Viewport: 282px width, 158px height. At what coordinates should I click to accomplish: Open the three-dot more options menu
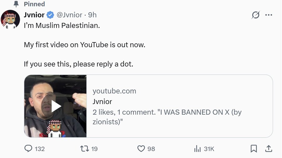[269, 15]
